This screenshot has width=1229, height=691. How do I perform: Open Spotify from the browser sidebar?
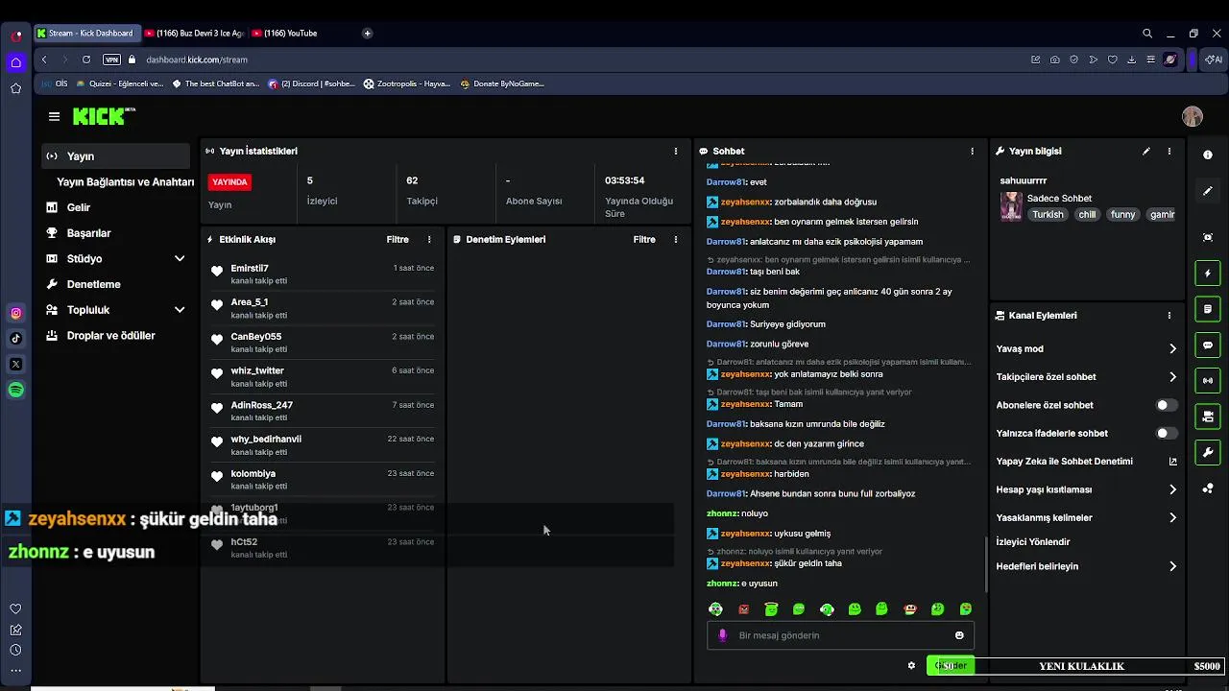click(x=16, y=390)
